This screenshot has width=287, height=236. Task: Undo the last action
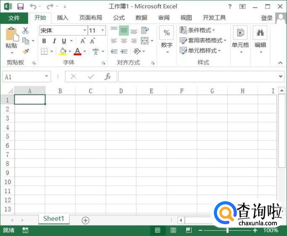(33, 7)
